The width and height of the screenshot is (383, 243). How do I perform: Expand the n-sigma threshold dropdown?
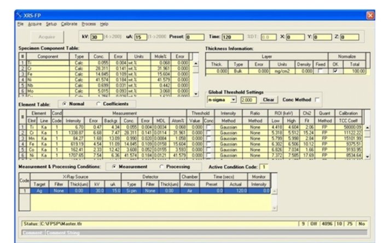[x=233, y=100]
